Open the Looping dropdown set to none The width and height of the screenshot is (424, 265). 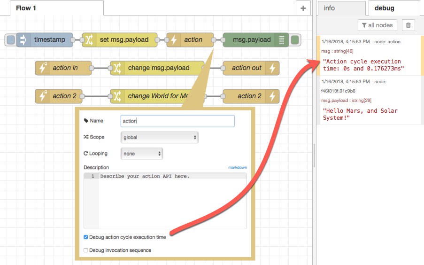(x=142, y=154)
